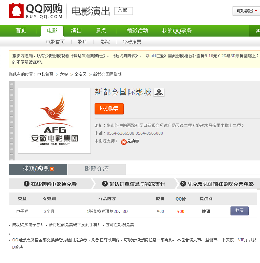The width and height of the screenshot is (260, 263).
Task: Click the 搜讯 provider cell
Action: (x=206, y=211)
